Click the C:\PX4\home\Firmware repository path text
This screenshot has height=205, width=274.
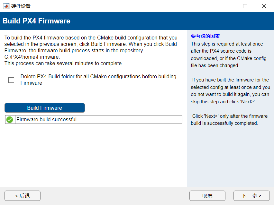tap(32, 57)
